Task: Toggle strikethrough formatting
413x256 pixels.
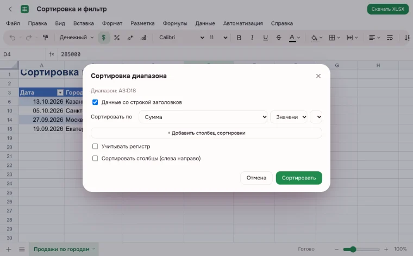Action: [x=279, y=38]
